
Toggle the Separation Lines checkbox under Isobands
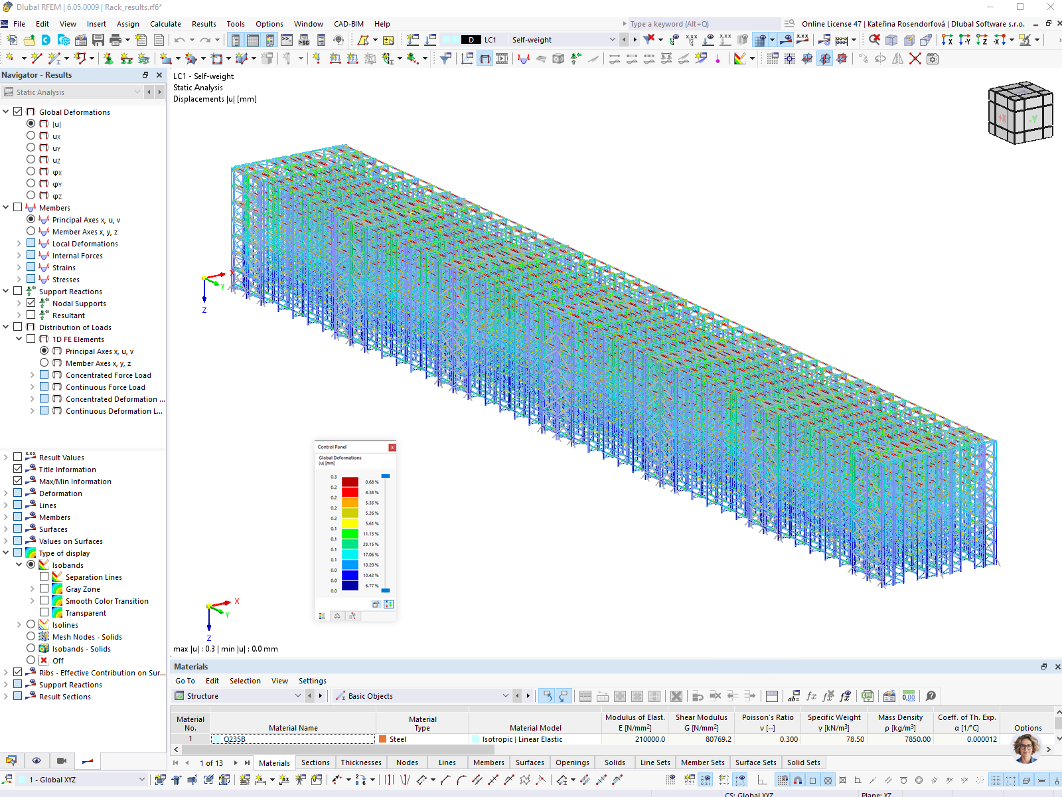pyautogui.click(x=44, y=576)
